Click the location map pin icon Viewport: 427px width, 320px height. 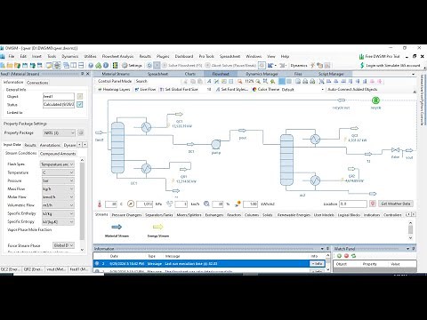[x=373, y=204]
